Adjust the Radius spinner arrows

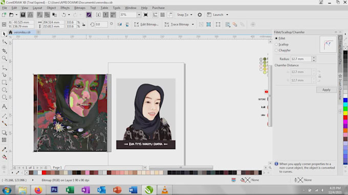pyautogui.click(x=314, y=59)
